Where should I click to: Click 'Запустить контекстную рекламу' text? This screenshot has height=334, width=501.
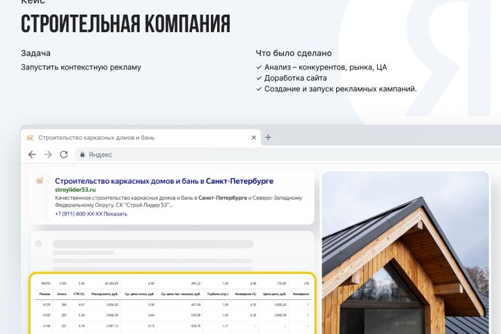(81, 67)
